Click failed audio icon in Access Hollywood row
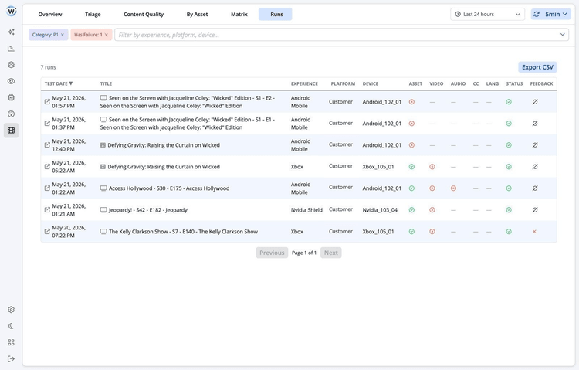 coord(453,188)
